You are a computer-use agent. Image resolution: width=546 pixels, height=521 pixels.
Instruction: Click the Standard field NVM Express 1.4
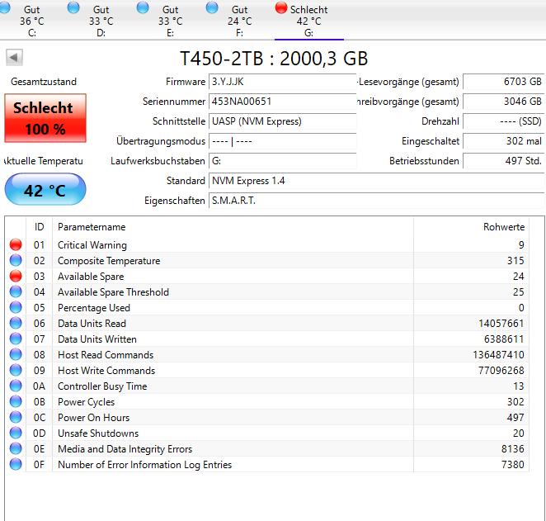click(376, 181)
